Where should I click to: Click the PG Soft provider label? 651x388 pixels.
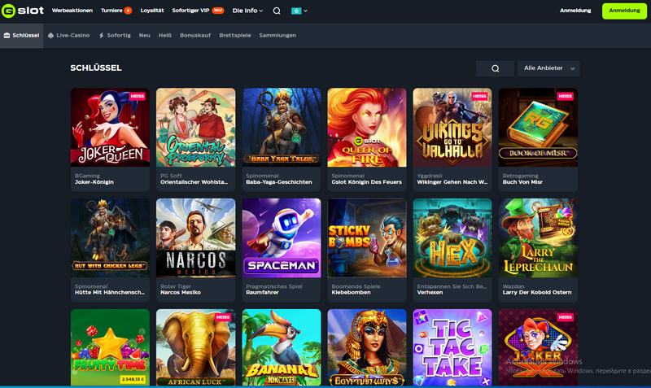coord(171,176)
